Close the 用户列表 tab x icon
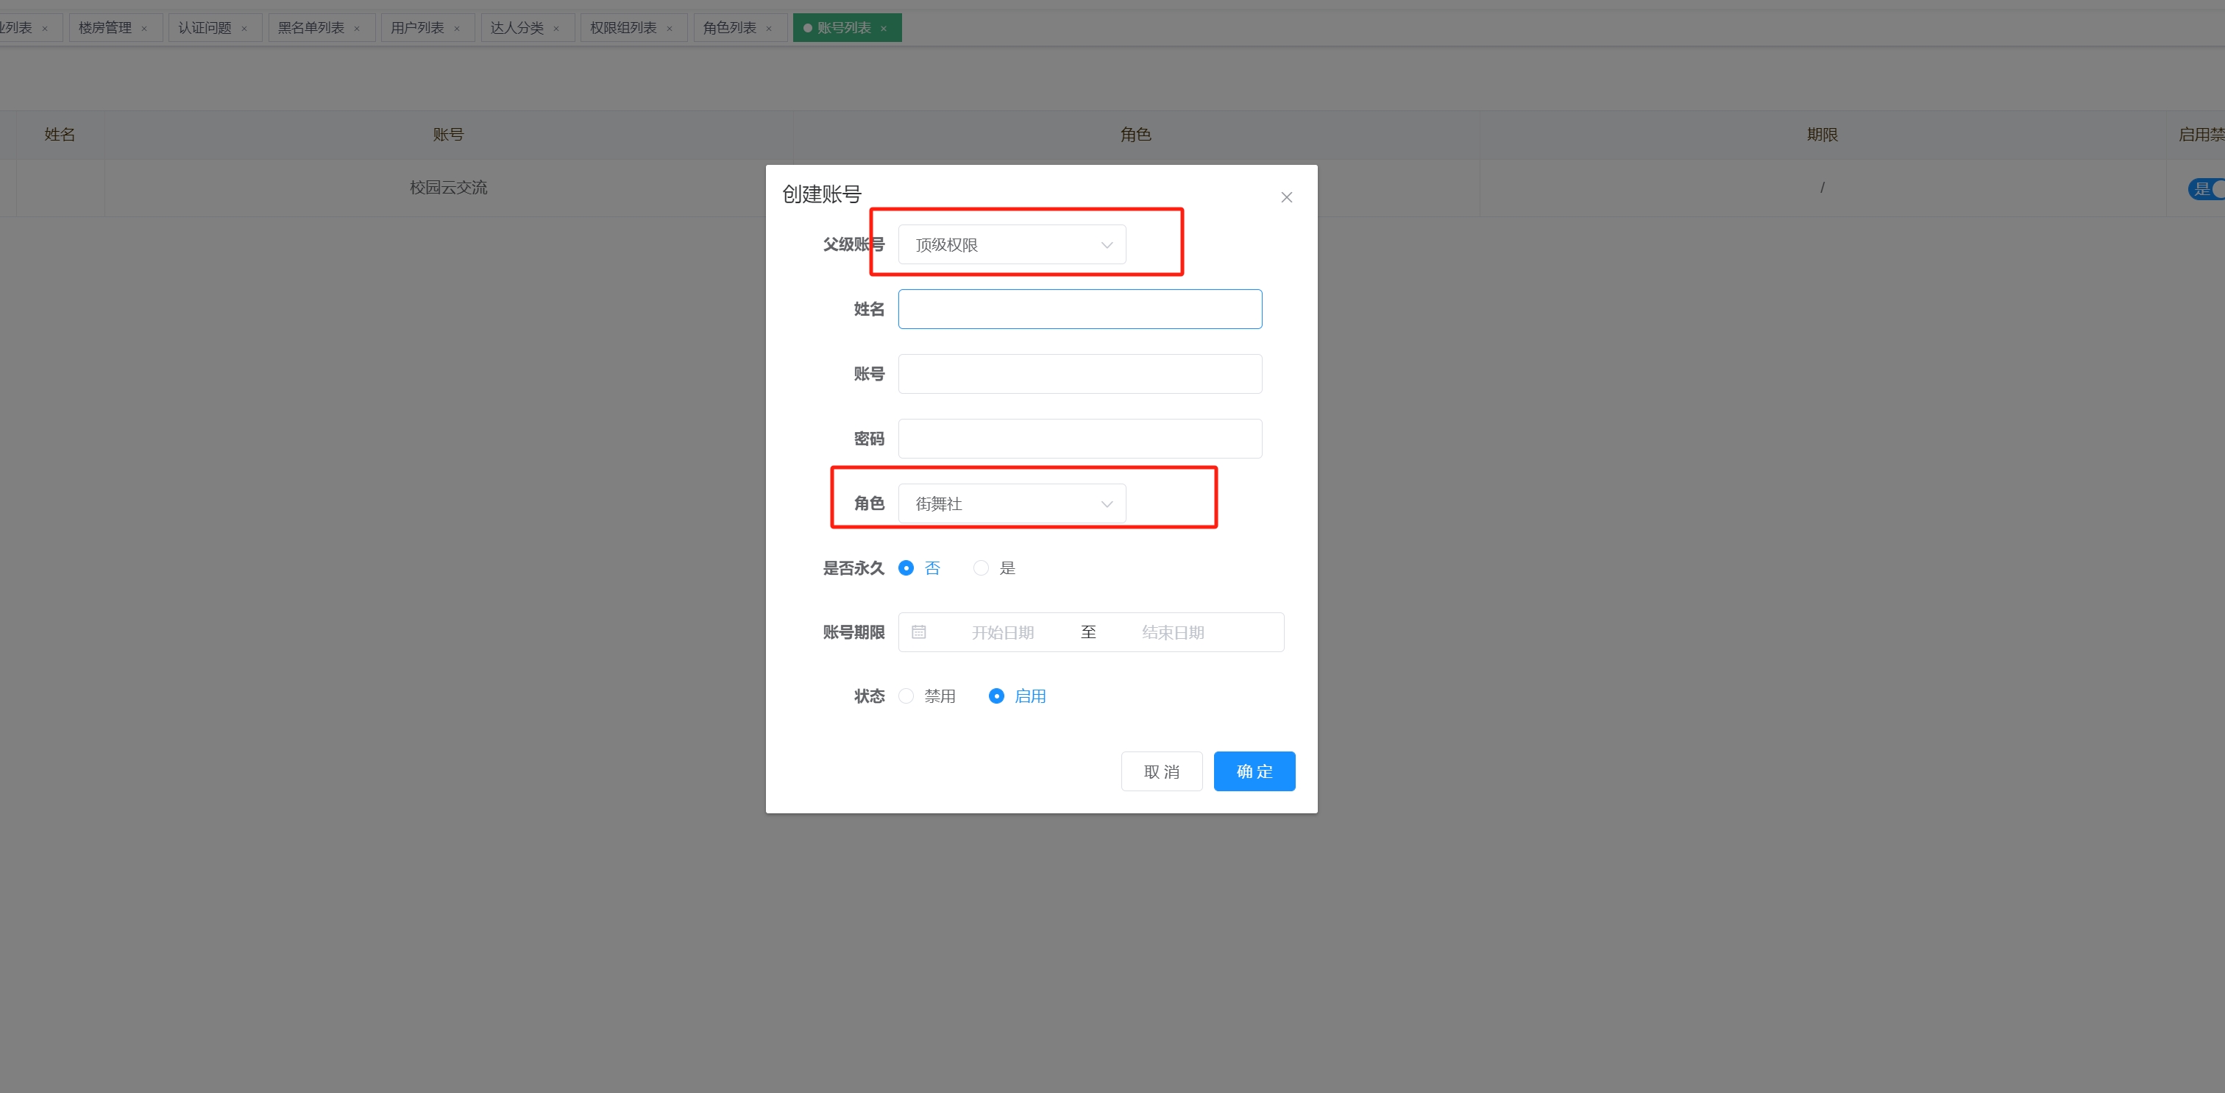Image resolution: width=2225 pixels, height=1093 pixels. point(457,29)
